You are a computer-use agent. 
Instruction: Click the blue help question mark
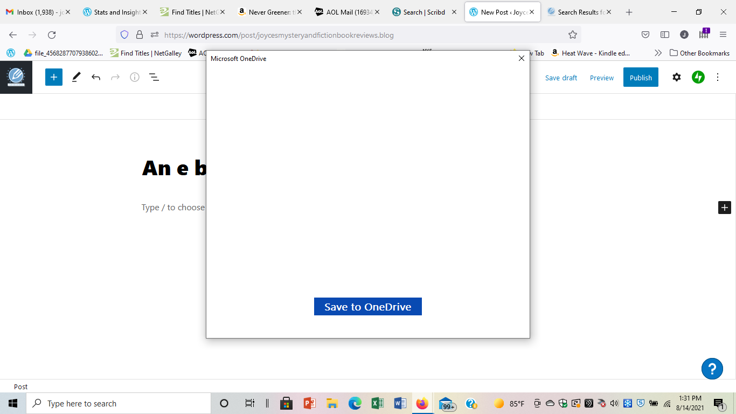(712, 369)
